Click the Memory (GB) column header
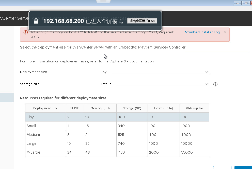The height and width of the screenshot is (169, 252). pos(100,108)
